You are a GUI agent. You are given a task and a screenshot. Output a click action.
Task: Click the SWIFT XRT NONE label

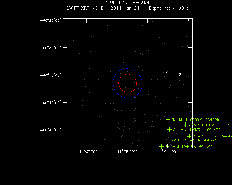[85, 8]
